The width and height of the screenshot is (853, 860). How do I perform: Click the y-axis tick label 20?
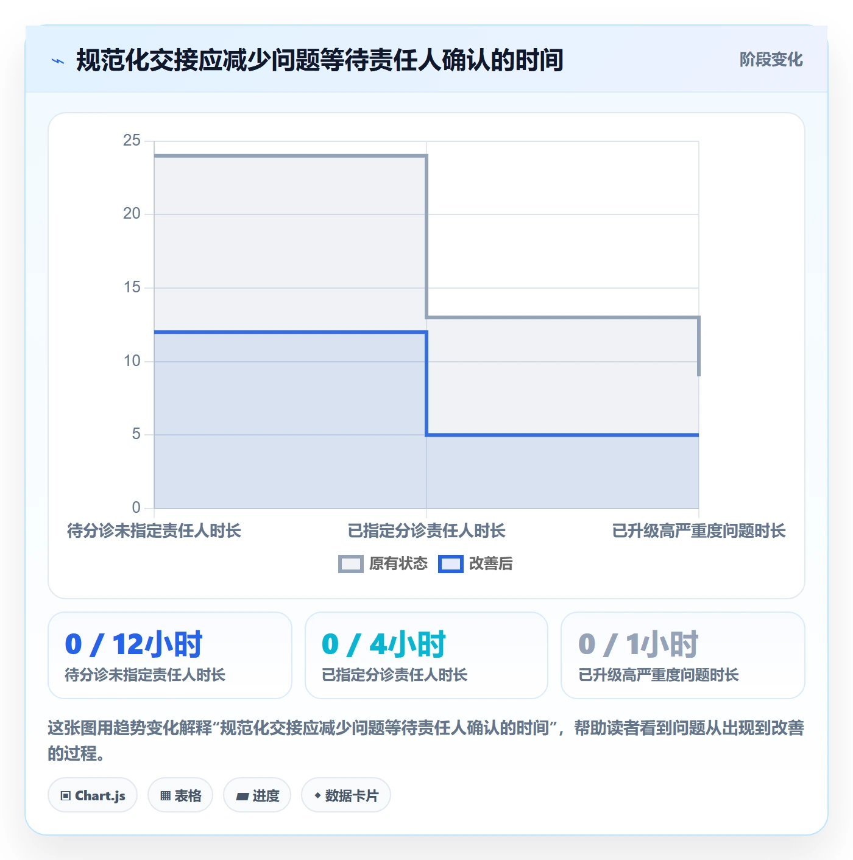click(132, 214)
